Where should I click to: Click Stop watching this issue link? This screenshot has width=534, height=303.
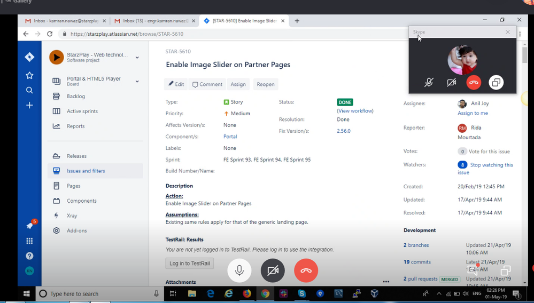[x=485, y=169]
